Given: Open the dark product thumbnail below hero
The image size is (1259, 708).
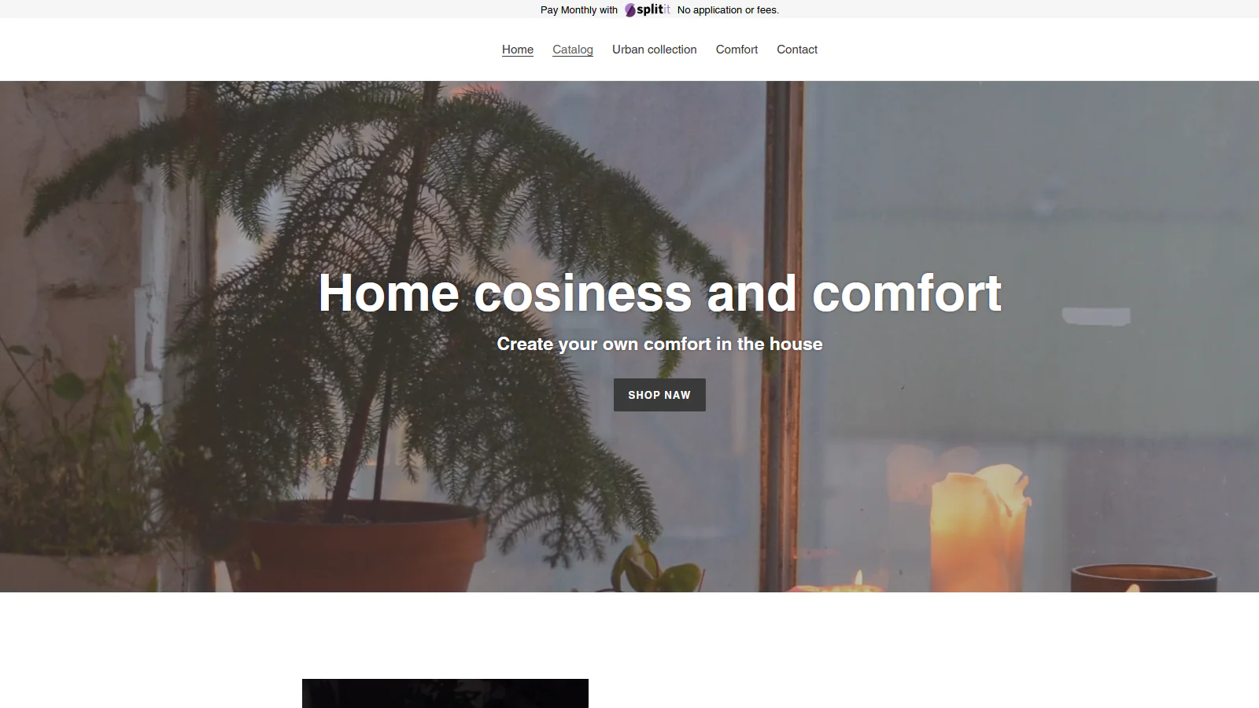Looking at the screenshot, I should click(x=445, y=693).
